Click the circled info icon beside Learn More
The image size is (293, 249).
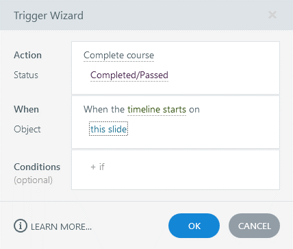21,226
